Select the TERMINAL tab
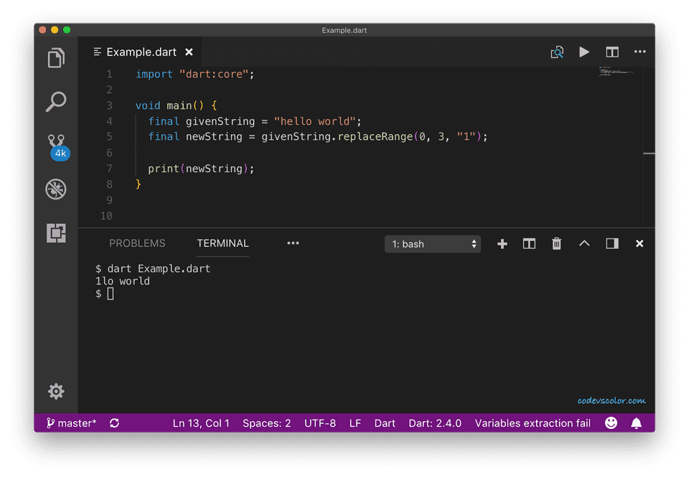 point(222,243)
